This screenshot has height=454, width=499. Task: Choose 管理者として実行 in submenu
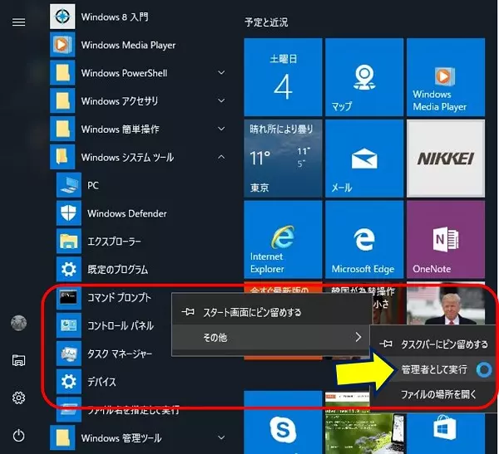click(x=434, y=369)
